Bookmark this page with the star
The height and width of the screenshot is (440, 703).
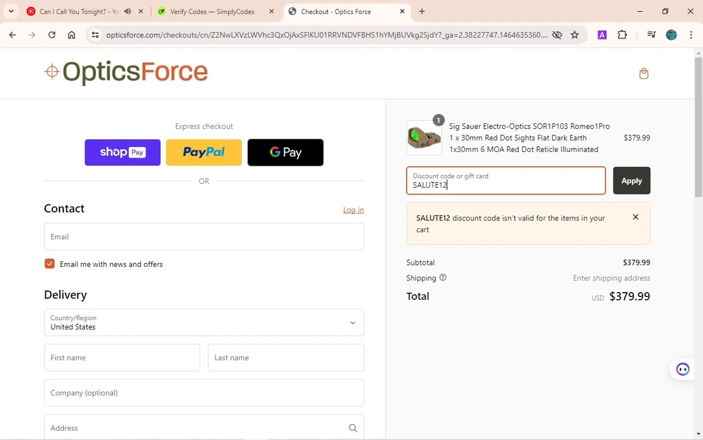coord(575,35)
